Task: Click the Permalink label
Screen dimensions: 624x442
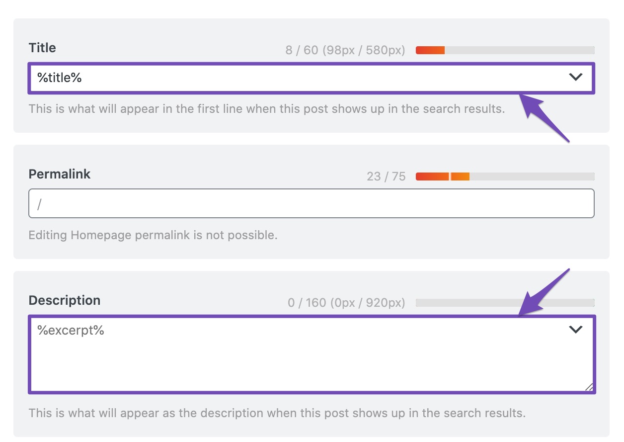Action: [60, 175]
